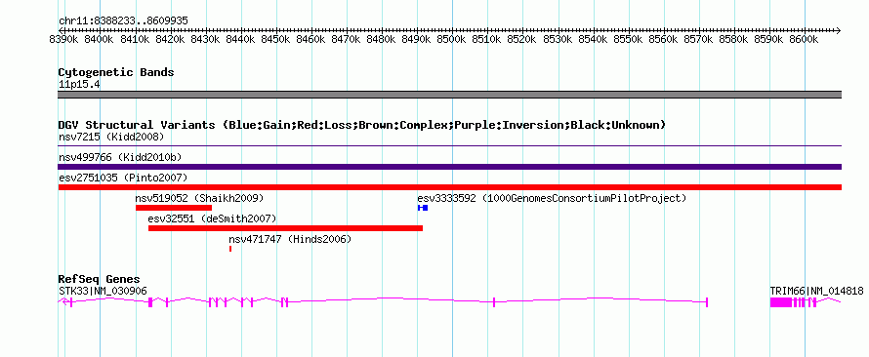Screen dimensions: 869x357
Task: Click the TRIM66|NM_014818 gene label
Action: click(816, 291)
